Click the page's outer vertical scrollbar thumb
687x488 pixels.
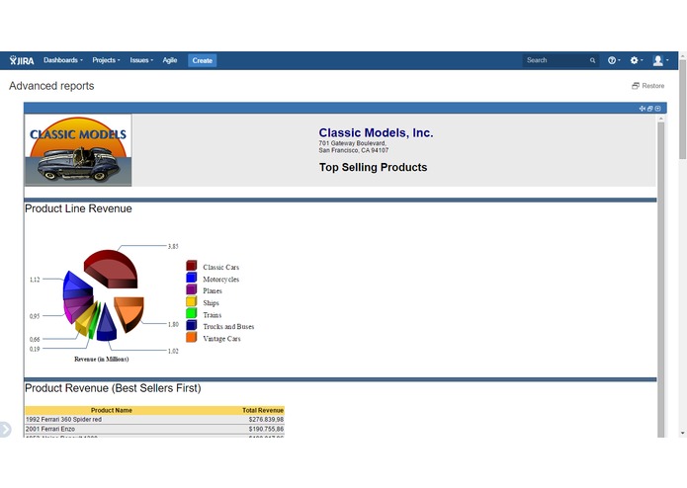click(x=682, y=110)
